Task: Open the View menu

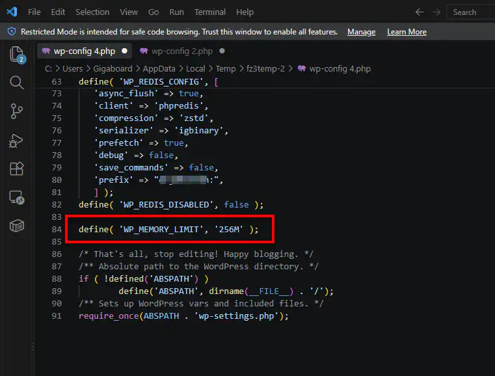Action: (129, 12)
